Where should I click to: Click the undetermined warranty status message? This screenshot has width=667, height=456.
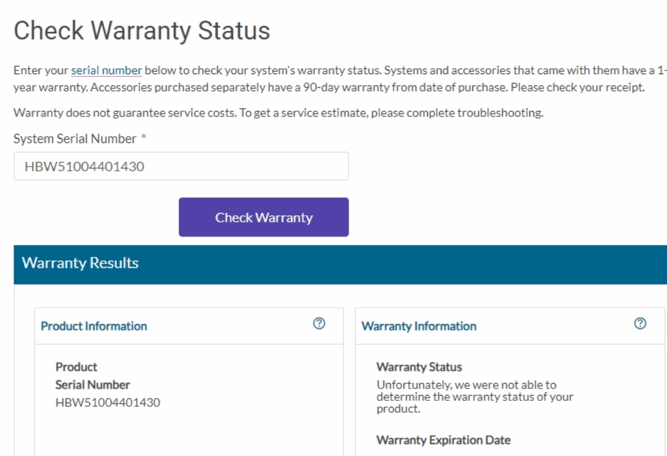(x=475, y=397)
